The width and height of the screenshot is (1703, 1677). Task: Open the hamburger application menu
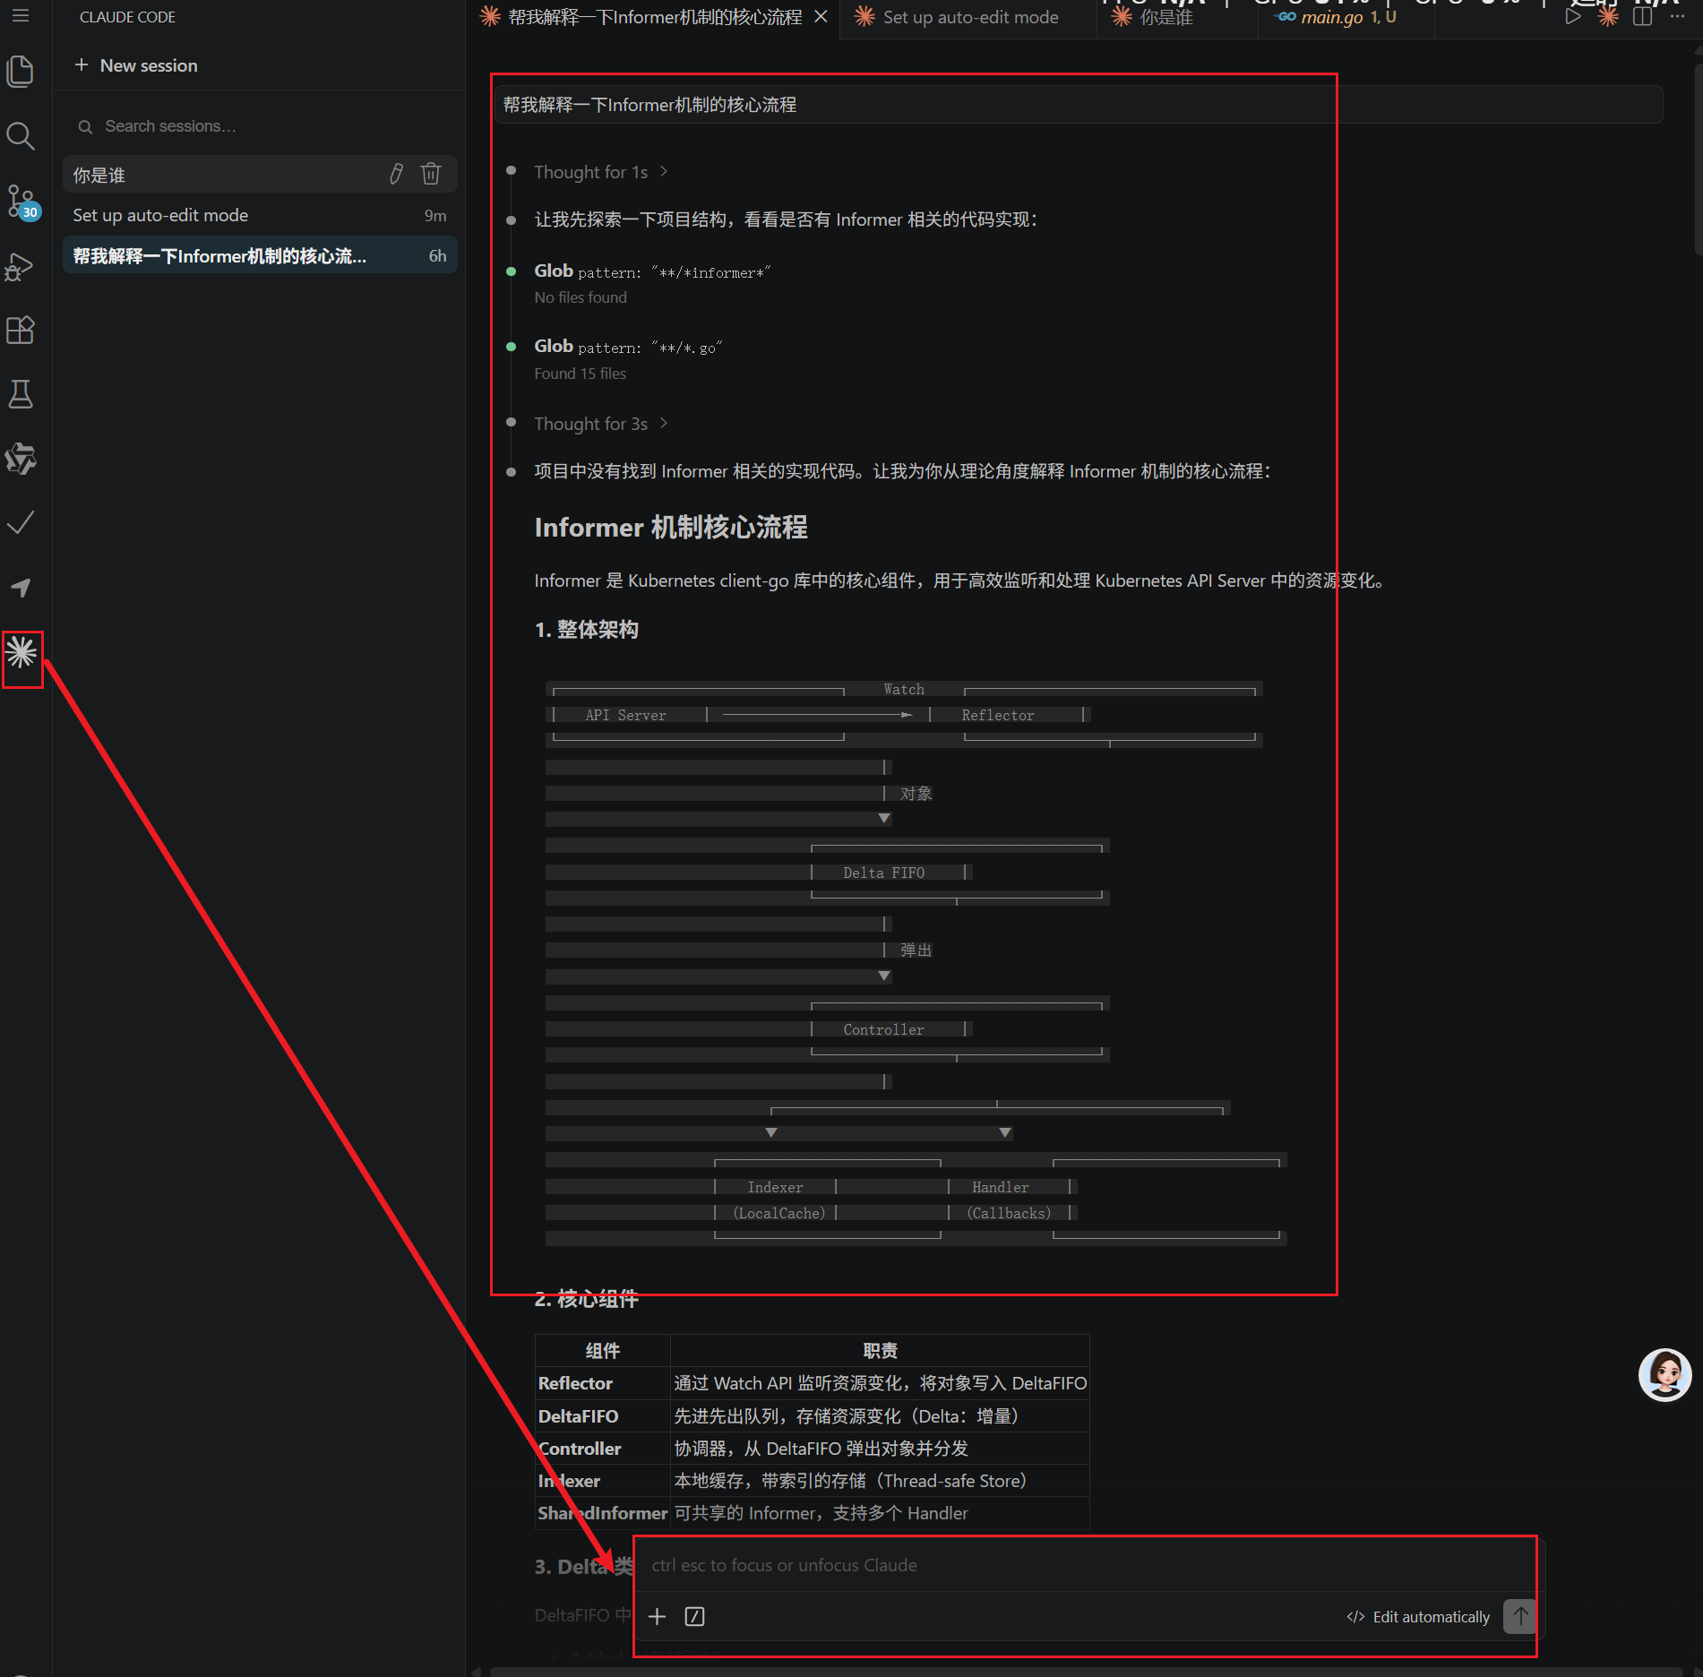21,16
